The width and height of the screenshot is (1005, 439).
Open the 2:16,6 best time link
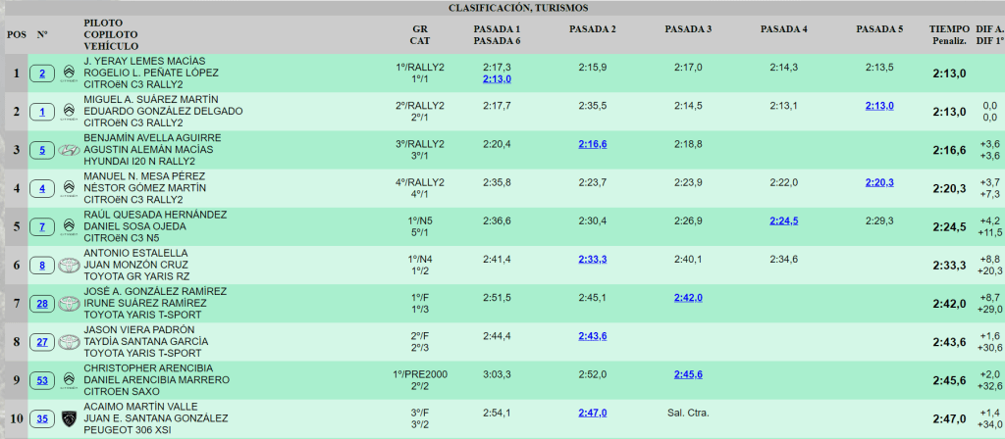pyautogui.click(x=592, y=144)
